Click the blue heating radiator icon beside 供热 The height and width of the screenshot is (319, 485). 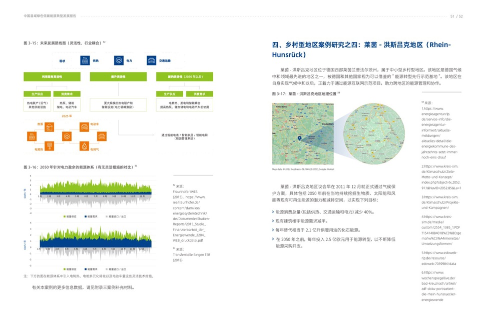tap(85, 60)
